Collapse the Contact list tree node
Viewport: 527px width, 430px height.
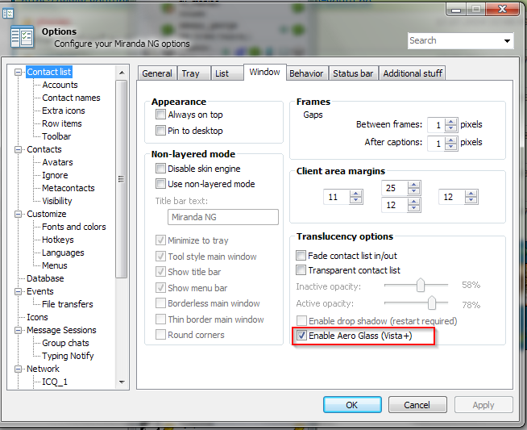pos(19,72)
